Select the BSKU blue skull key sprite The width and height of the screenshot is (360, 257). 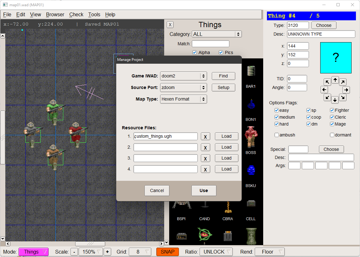[x=251, y=170]
